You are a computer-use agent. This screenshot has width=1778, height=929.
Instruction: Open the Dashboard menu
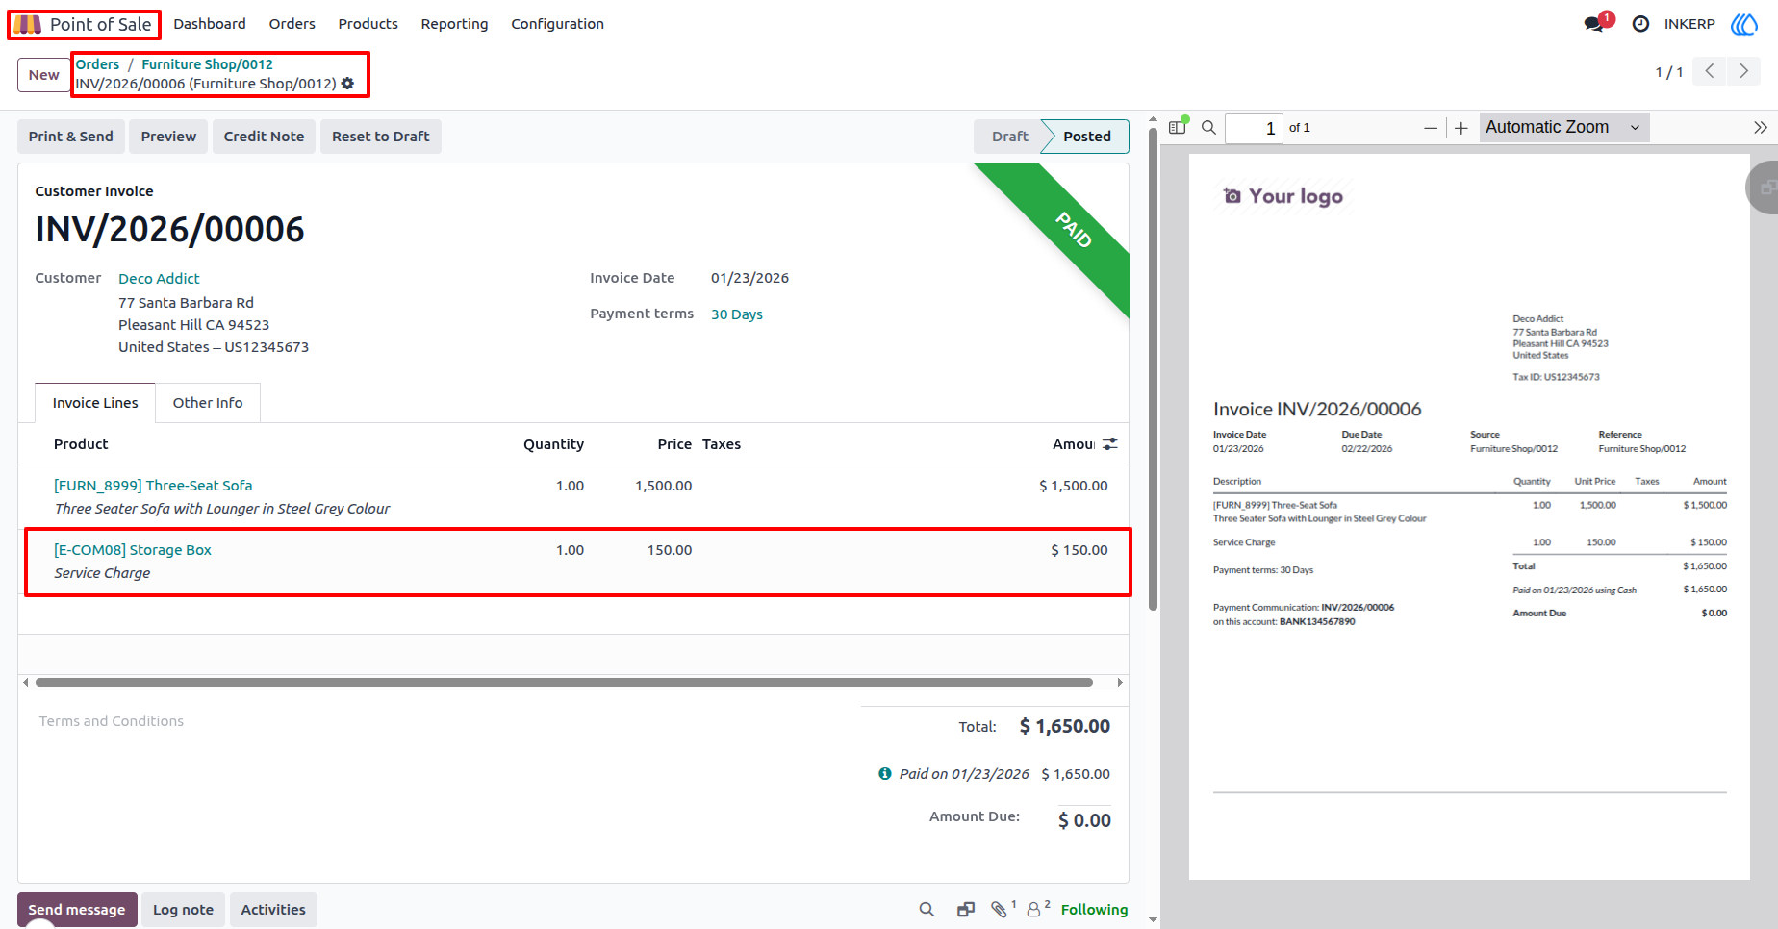210,24
